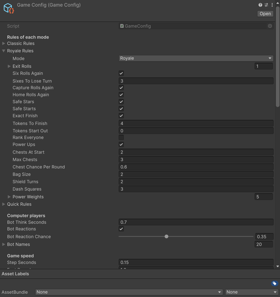
Task: Expand the Exit Rolls array
Action: pyautogui.click(x=9, y=66)
